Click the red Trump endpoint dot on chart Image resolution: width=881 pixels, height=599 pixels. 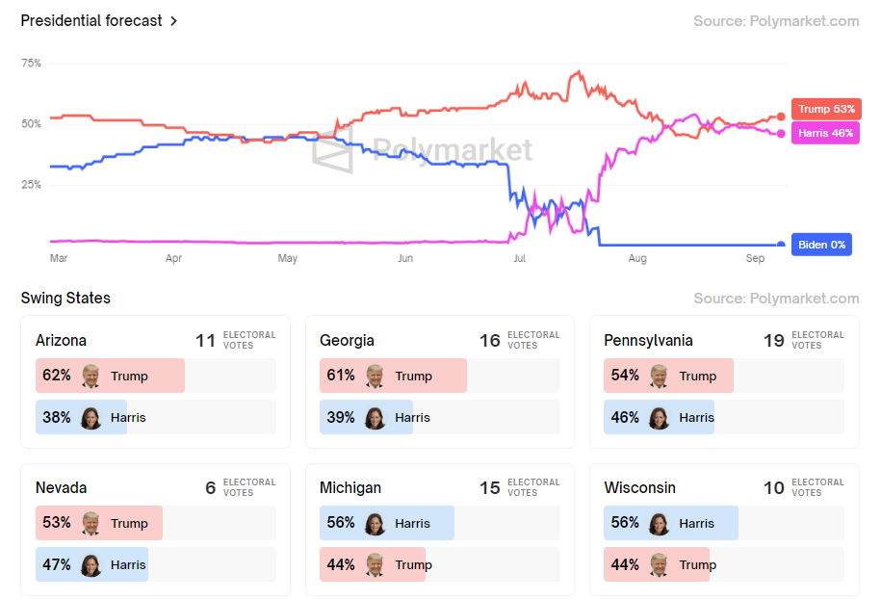(781, 117)
